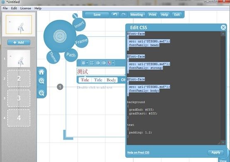This screenshot has height=162, width=230.
Task: Select path step 1 thumbnail
Action: [x=19, y=59]
